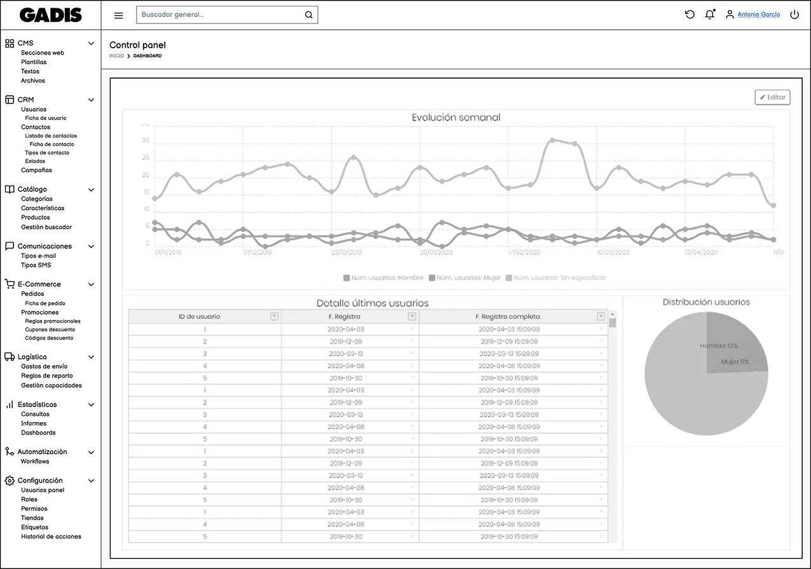Focus the Buscador general search field

[x=219, y=15]
